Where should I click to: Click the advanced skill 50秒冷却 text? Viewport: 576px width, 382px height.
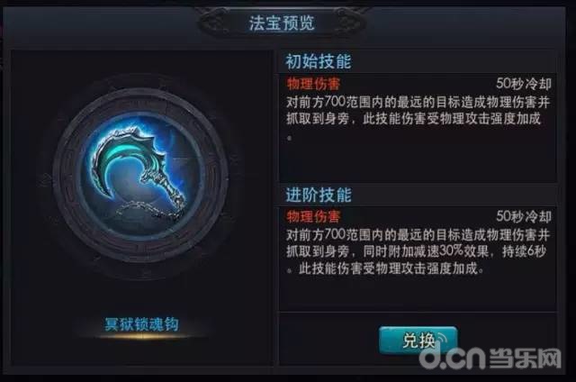[x=524, y=216]
